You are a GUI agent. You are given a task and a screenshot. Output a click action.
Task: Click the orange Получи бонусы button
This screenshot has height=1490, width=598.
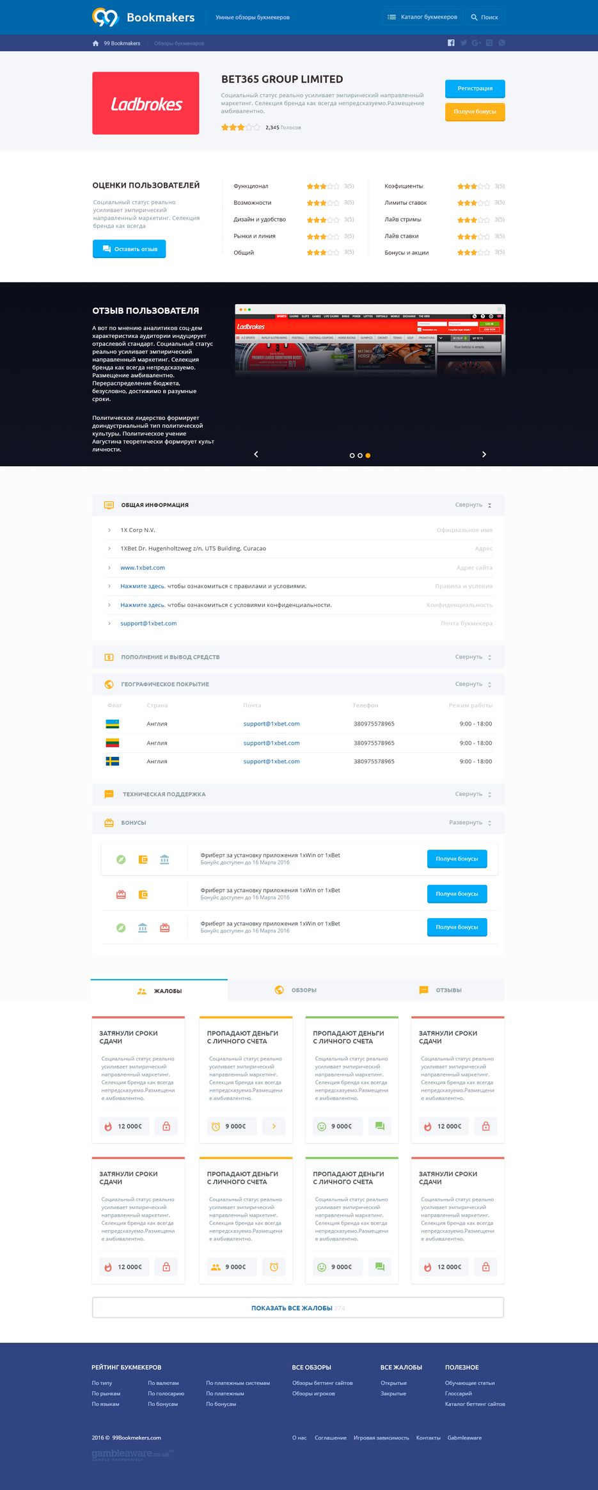click(475, 112)
